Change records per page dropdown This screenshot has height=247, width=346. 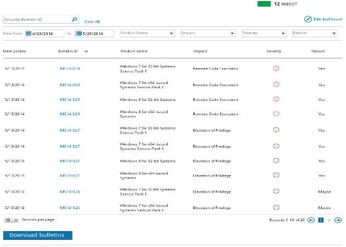tap(11, 220)
